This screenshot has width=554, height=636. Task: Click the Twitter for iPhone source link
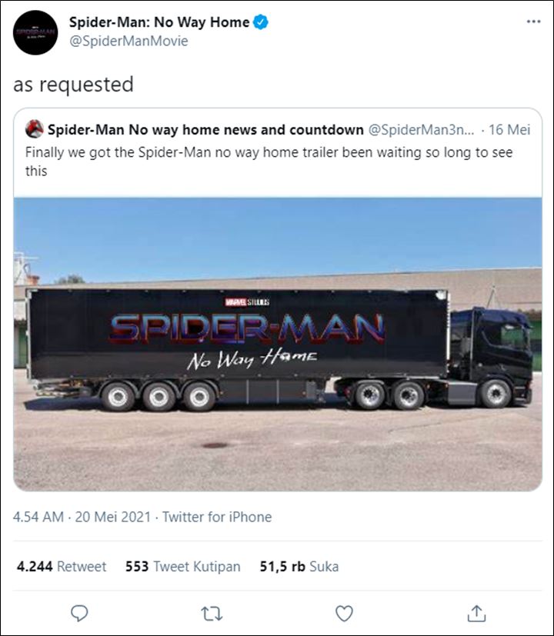click(x=217, y=517)
